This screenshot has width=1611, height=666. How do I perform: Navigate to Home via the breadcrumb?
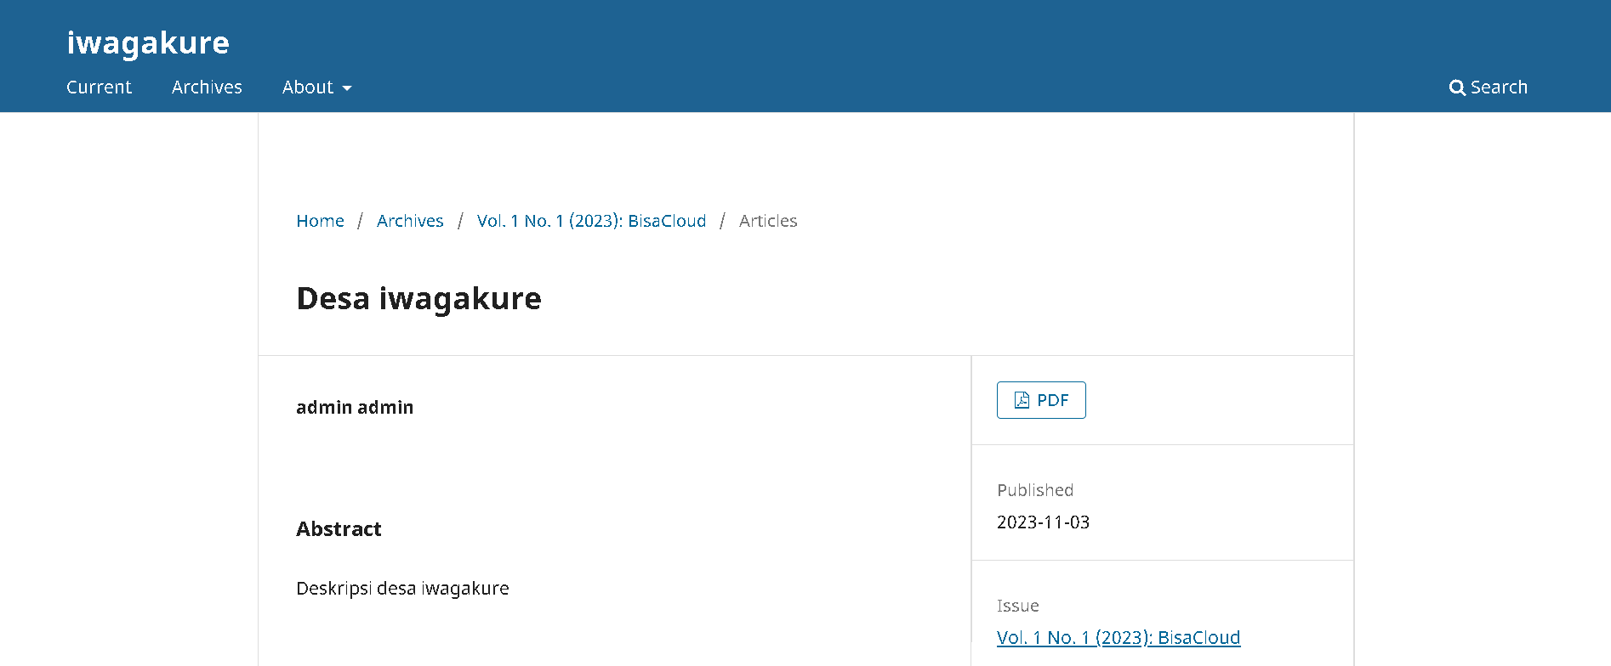(320, 221)
